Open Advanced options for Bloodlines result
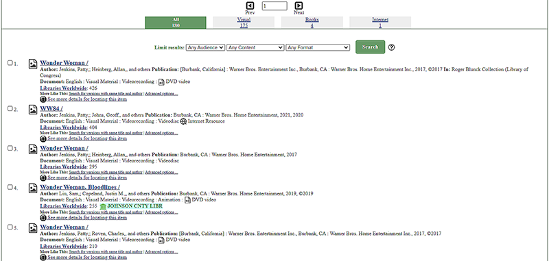 161,212
